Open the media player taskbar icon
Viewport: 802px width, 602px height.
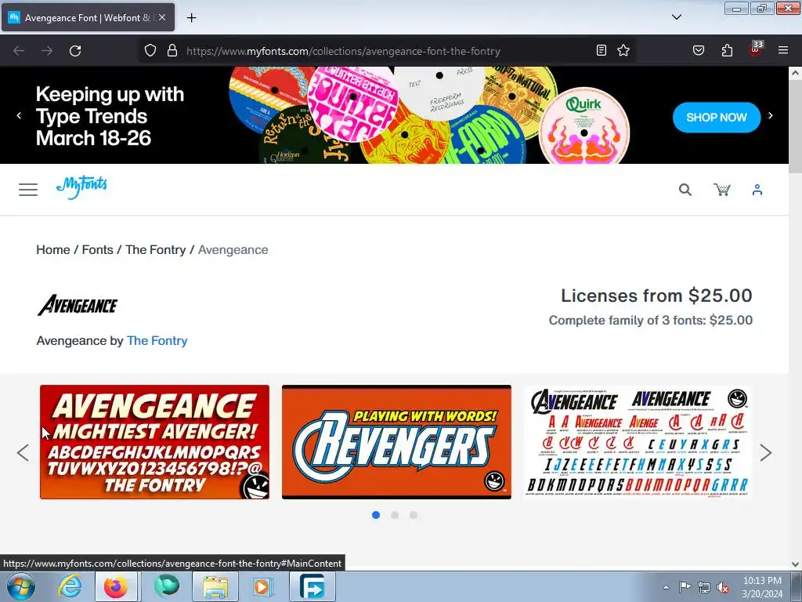(x=264, y=586)
